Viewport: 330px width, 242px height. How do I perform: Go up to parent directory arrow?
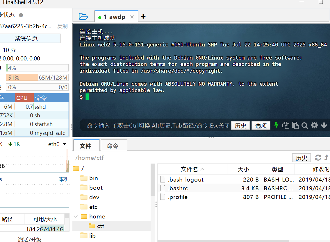326,157
